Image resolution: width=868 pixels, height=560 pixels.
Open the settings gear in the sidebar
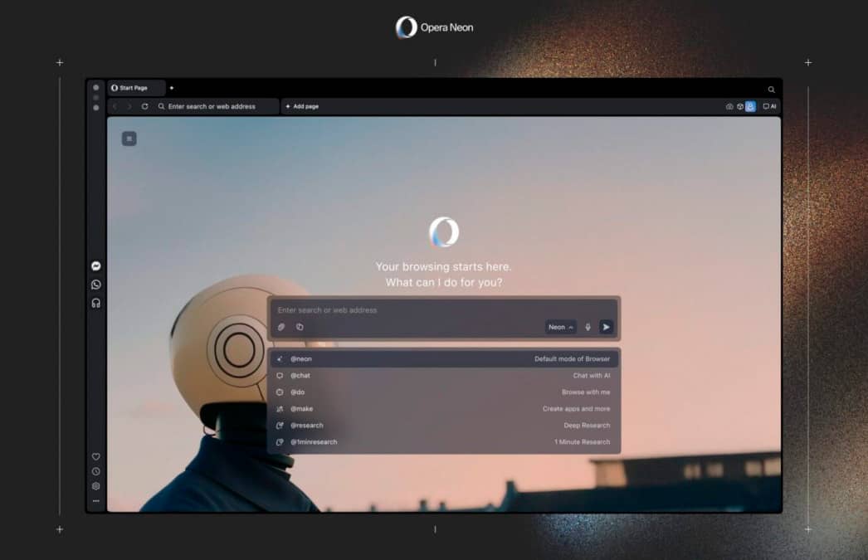[95, 487]
